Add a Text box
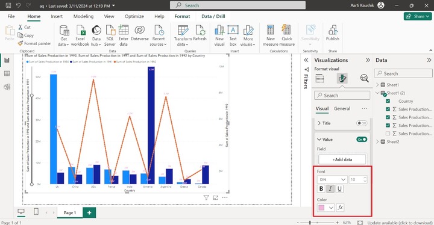 [233, 35]
